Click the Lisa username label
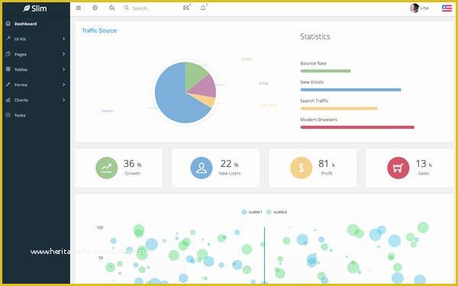 click(424, 8)
